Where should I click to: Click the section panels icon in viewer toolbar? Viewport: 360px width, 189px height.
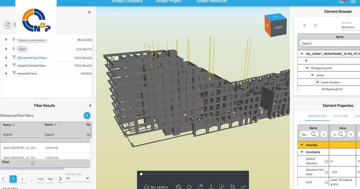coord(221,187)
